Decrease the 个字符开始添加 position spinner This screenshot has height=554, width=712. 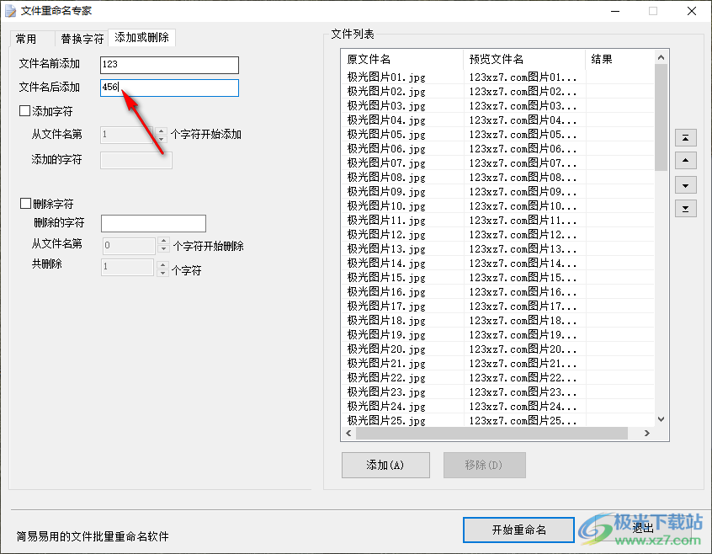[162, 138]
